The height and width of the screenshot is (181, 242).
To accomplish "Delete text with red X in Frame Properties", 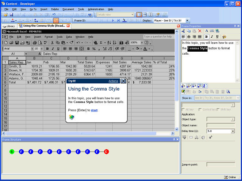I will coord(200,31).
